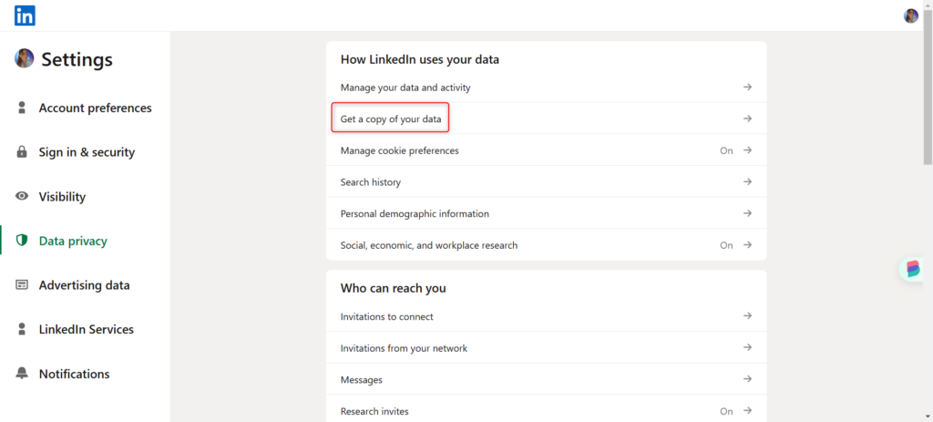Click the arrow for Invitations from your network
Screen dimensions: 933x422
[747, 347]
